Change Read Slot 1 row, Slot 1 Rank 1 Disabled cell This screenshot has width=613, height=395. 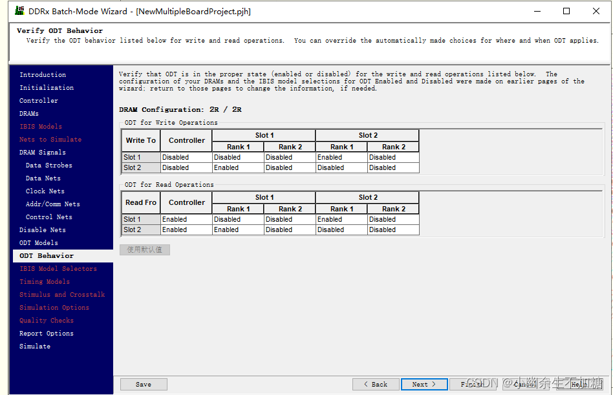238,219
